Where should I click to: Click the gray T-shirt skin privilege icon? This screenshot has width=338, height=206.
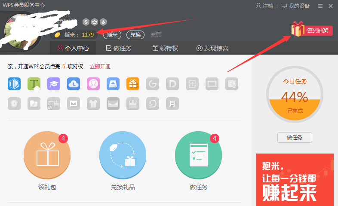(93, 104)
